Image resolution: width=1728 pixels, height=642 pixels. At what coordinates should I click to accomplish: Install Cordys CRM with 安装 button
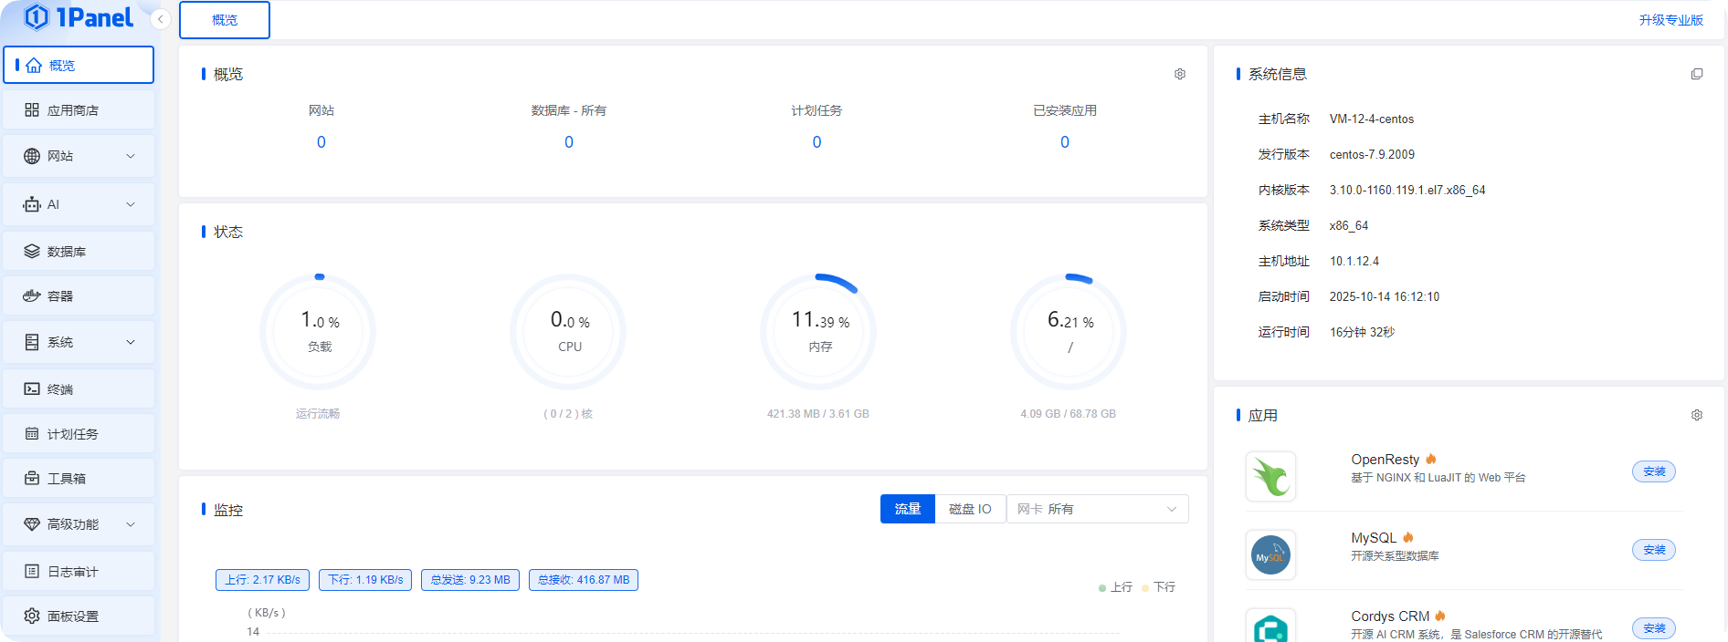coord(1654,628)
